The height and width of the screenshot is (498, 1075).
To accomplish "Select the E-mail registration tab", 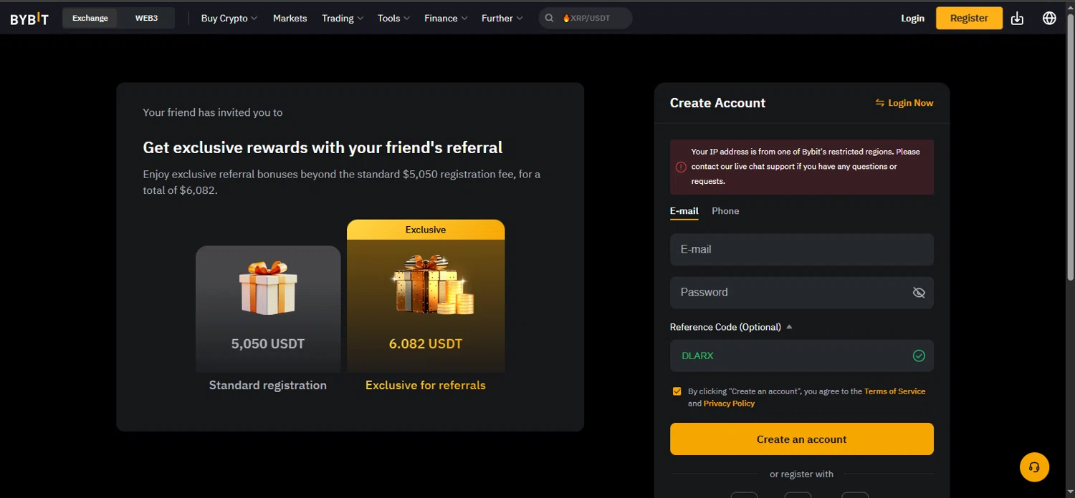I will tap(684, 211).
